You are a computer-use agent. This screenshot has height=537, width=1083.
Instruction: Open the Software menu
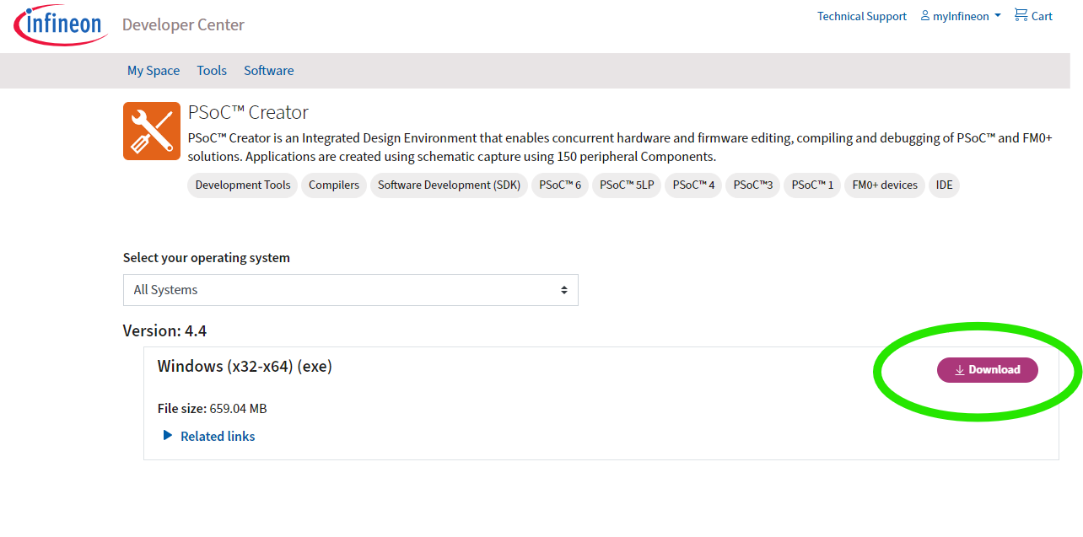pyautogui.click(x=269, y=71)
